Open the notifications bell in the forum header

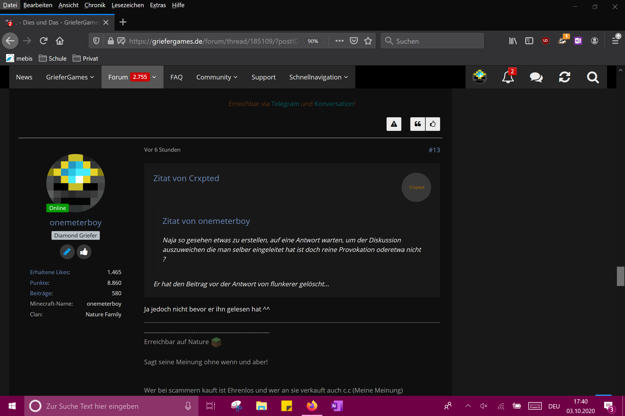pyautogui.click(x=508, y=77)
